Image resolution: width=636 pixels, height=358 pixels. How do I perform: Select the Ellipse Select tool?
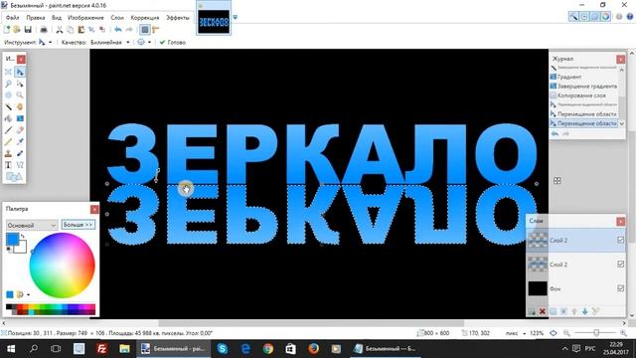pyautogui.click(x=8, y=95)
